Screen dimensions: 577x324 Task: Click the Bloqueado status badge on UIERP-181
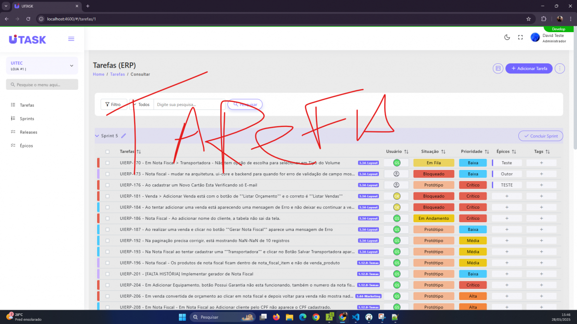tap(433, 196)
